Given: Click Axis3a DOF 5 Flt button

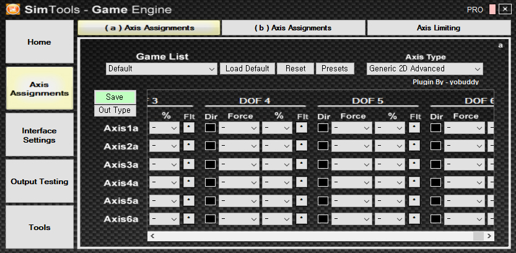Looking at the screenshot, I should point(414,164).
